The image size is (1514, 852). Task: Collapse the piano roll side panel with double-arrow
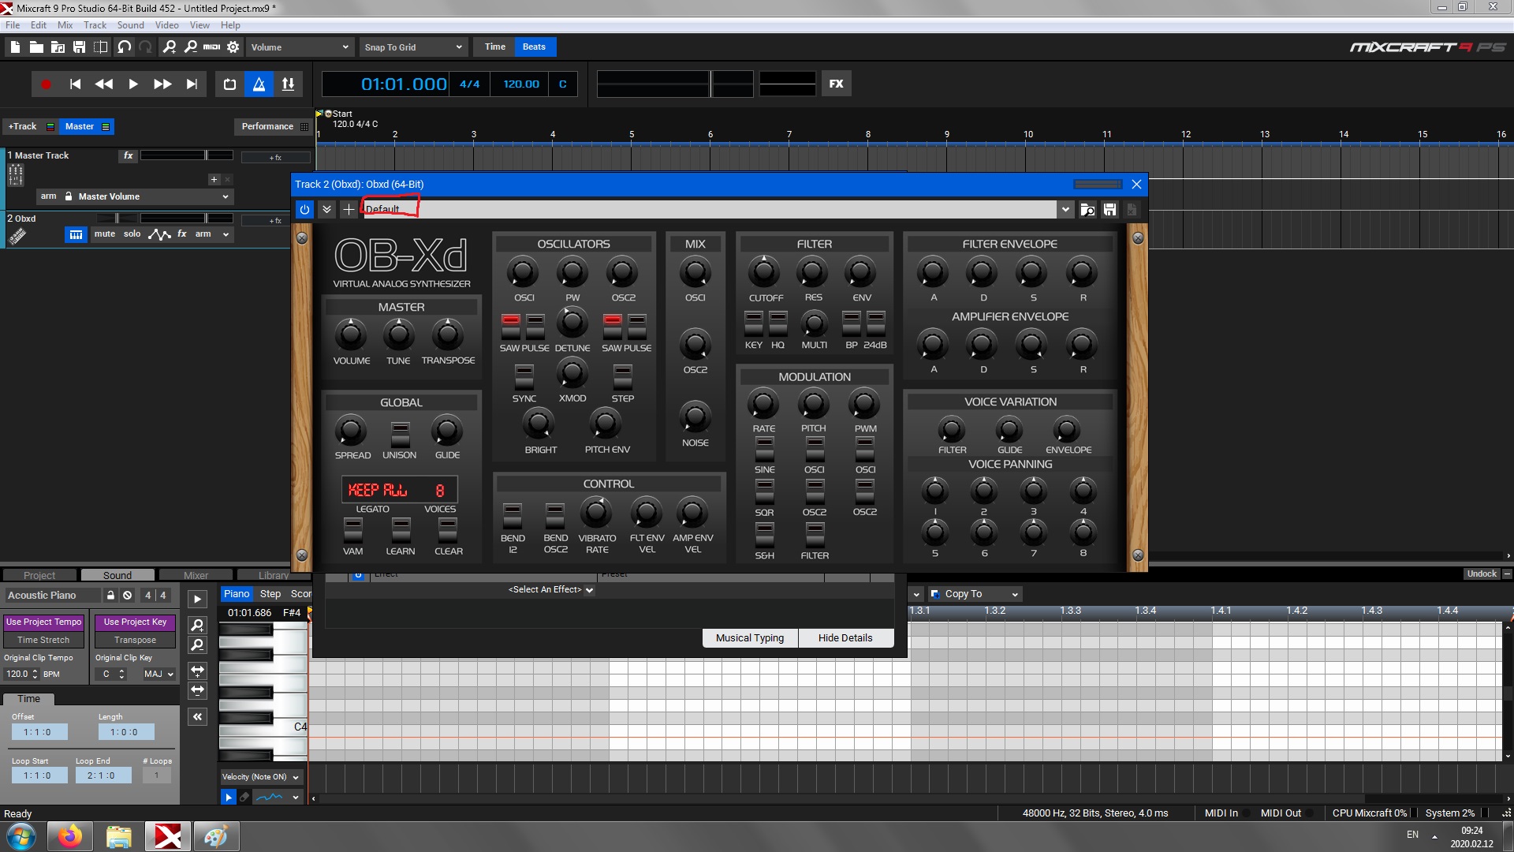click(x=197, y=717)
